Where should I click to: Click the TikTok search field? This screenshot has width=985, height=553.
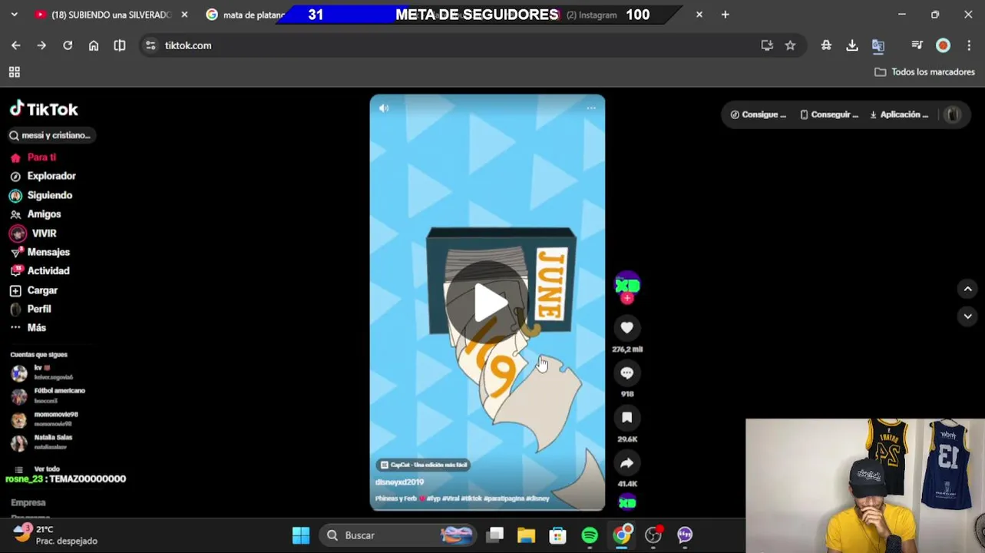coord(51,135)
